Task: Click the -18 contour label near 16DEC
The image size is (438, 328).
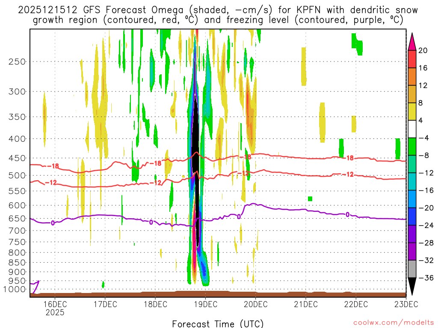Action: (53, 166)
